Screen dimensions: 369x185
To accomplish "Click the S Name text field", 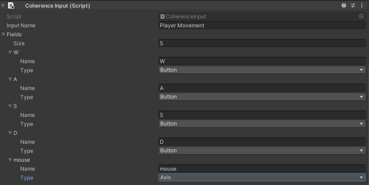I will (262, 115).
